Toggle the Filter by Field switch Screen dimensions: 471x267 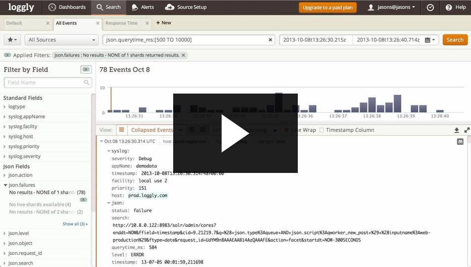point(86,69)
